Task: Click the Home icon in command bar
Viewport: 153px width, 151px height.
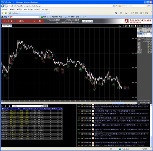Action: [116, 13]
